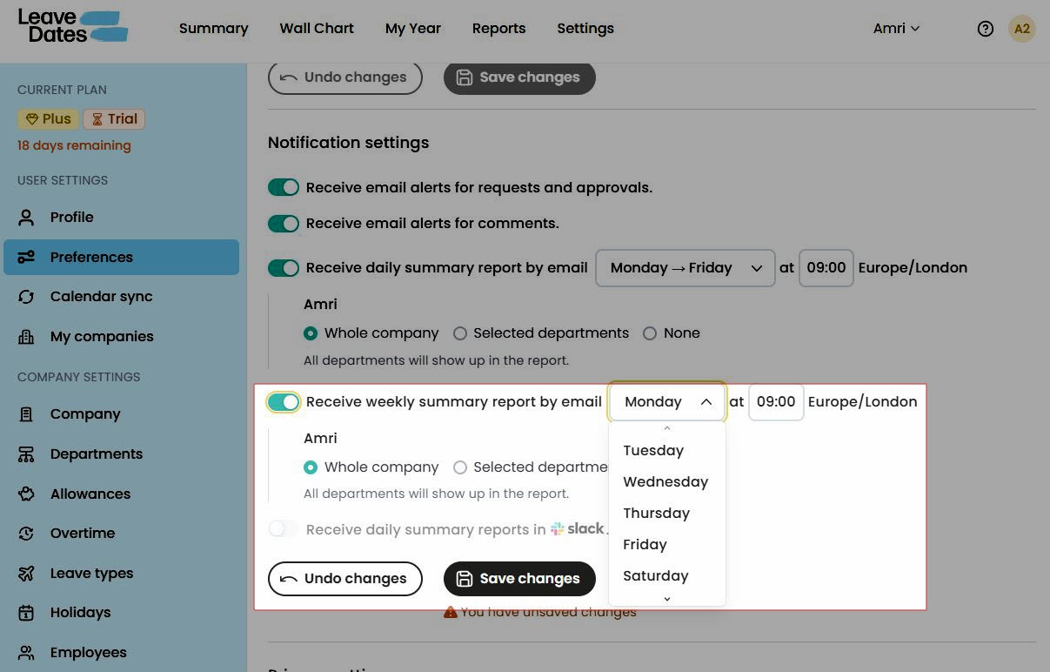This screenshot has width=1050, height=672.
Task: Open Profile in the sidebar
Action: point(121,218)
